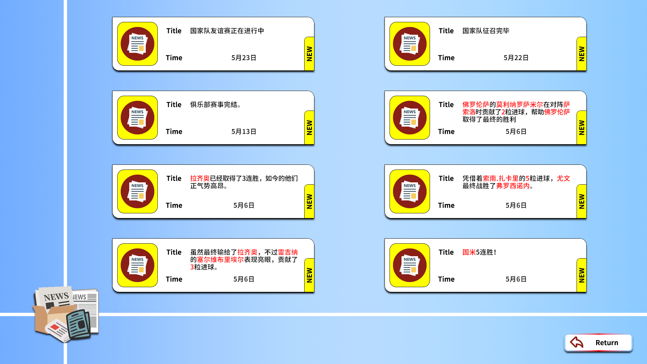The image size is (647, 364).
Task: Toggle the NEW tab on 俱乐部赛事完结 card
Action: click(309, 128)
